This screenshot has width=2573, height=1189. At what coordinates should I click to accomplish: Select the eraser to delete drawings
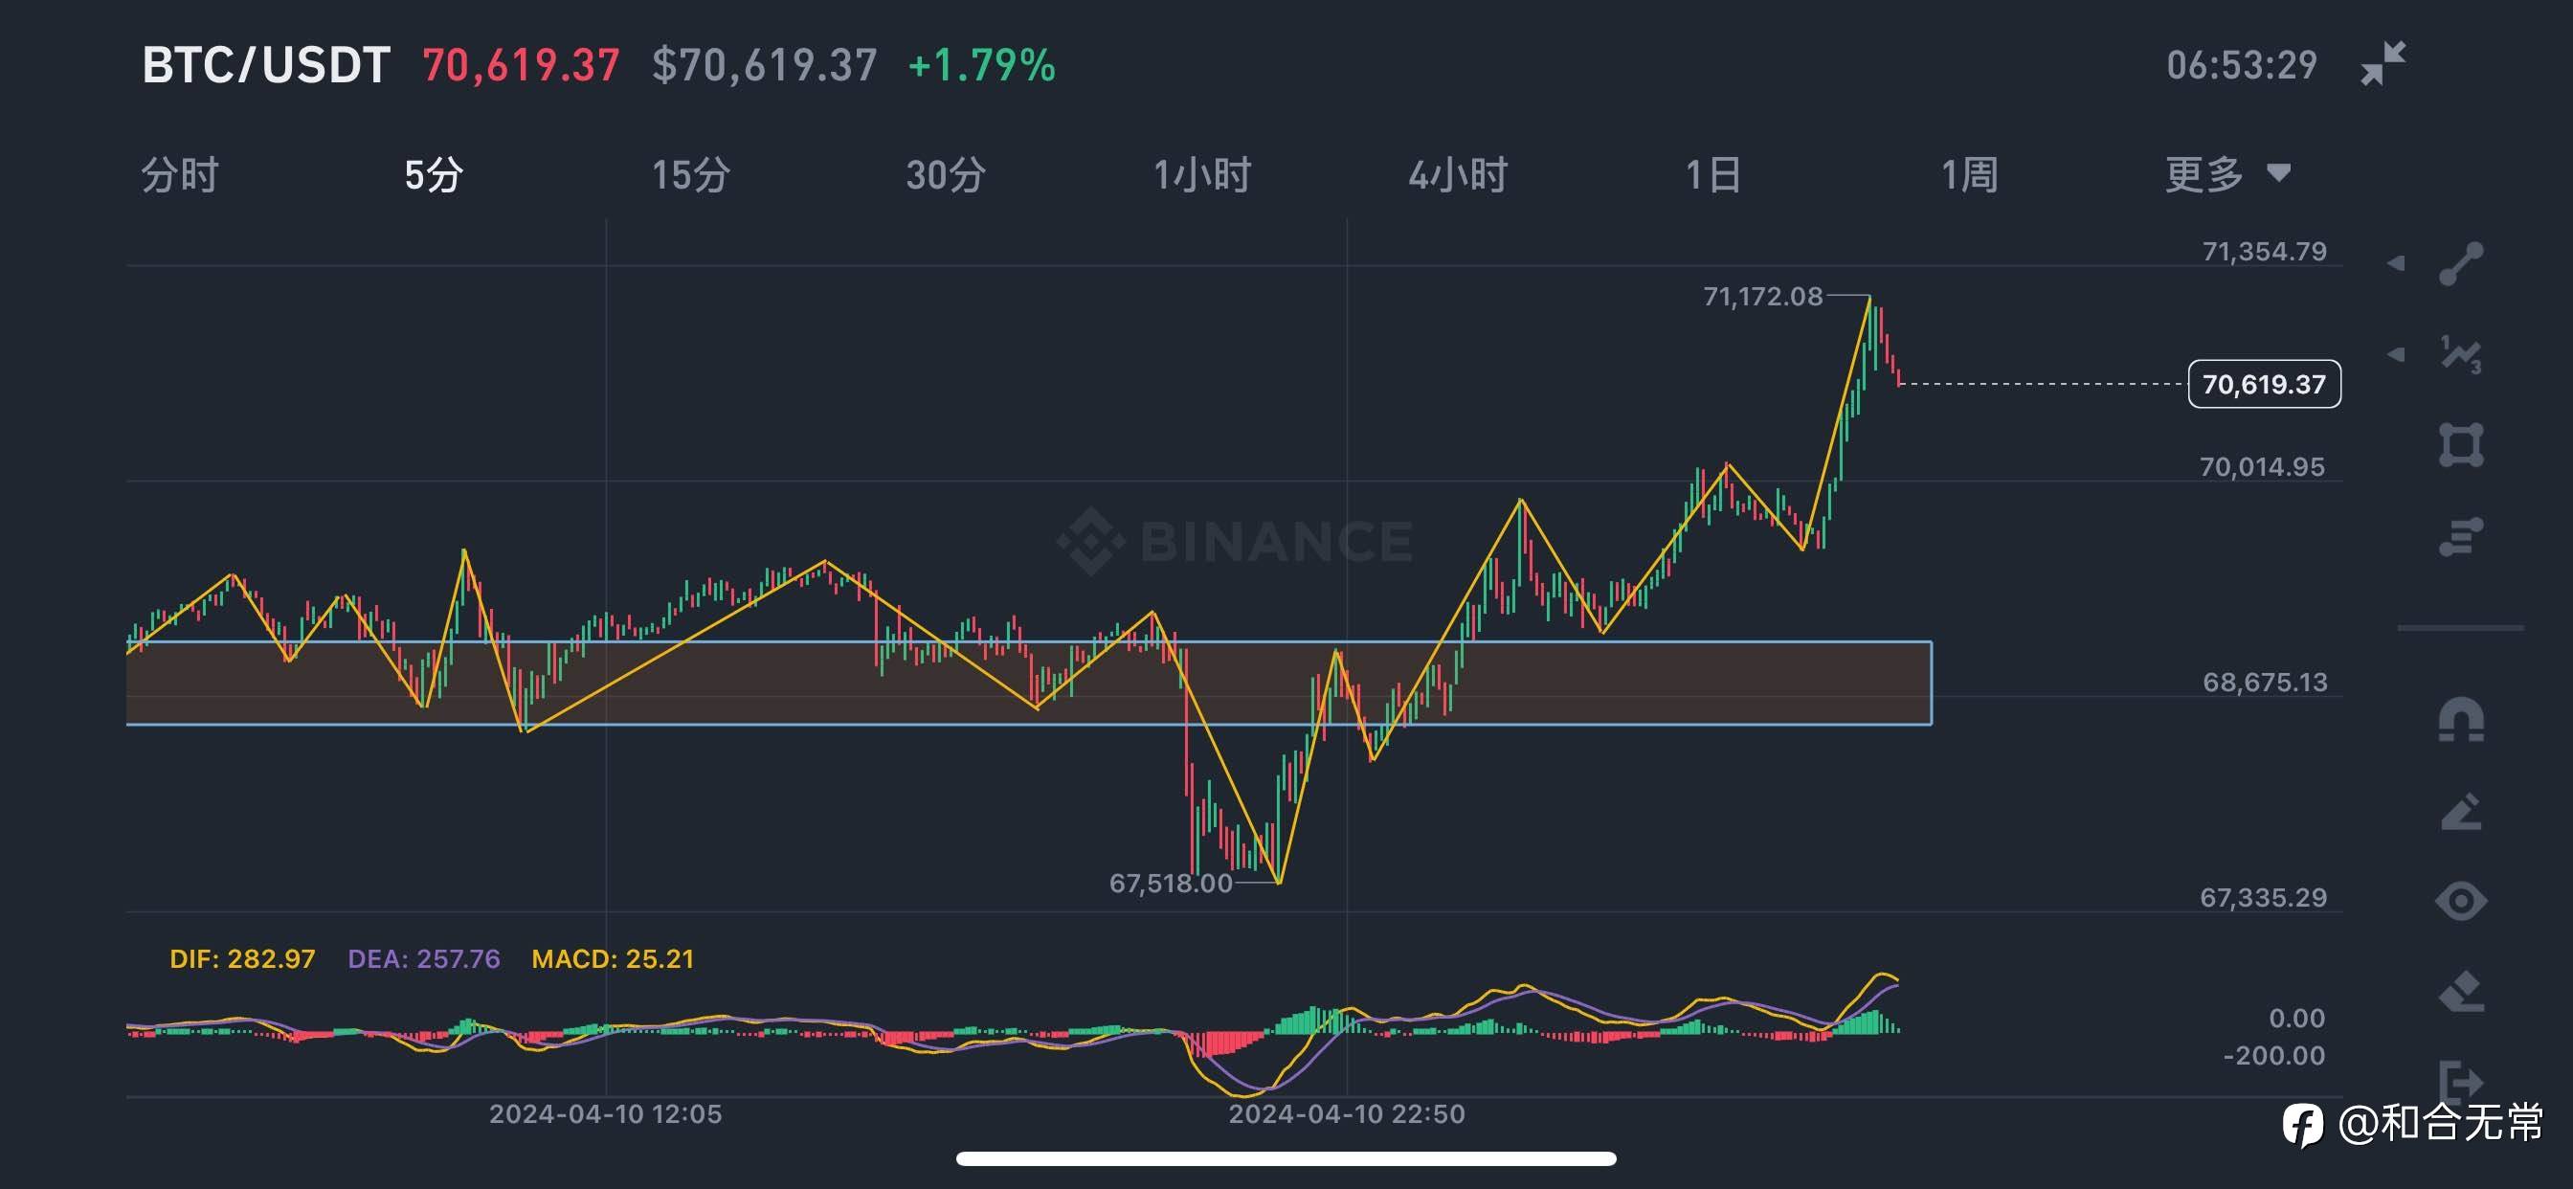click(2460, 991)
